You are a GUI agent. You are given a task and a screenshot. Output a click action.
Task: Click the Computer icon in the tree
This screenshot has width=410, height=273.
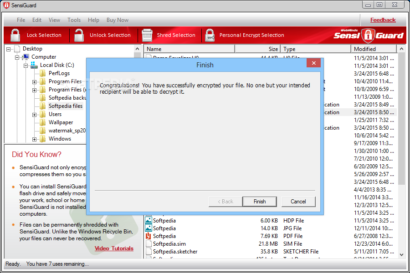(x=26, y=57)
